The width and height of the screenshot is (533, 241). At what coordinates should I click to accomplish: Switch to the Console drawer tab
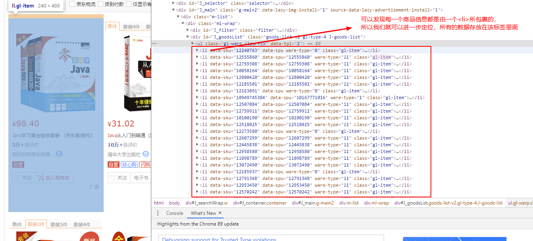[x=175, y=213]
